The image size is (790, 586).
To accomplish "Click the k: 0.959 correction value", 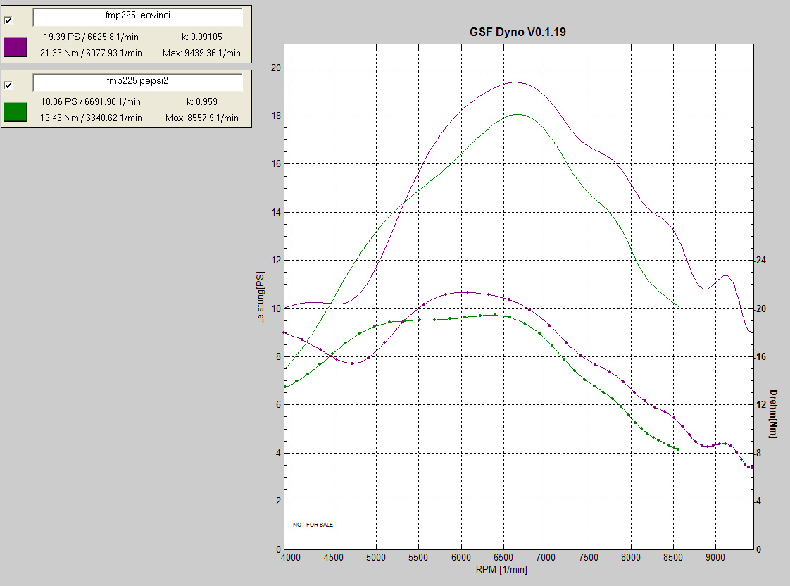I will [202, 102].
